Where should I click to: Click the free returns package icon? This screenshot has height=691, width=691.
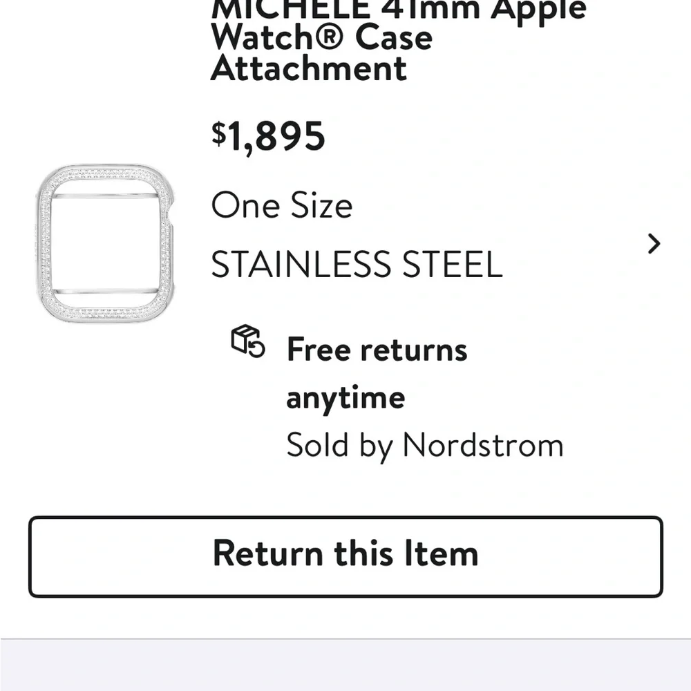pyautogui.click(x=247, y=344)
